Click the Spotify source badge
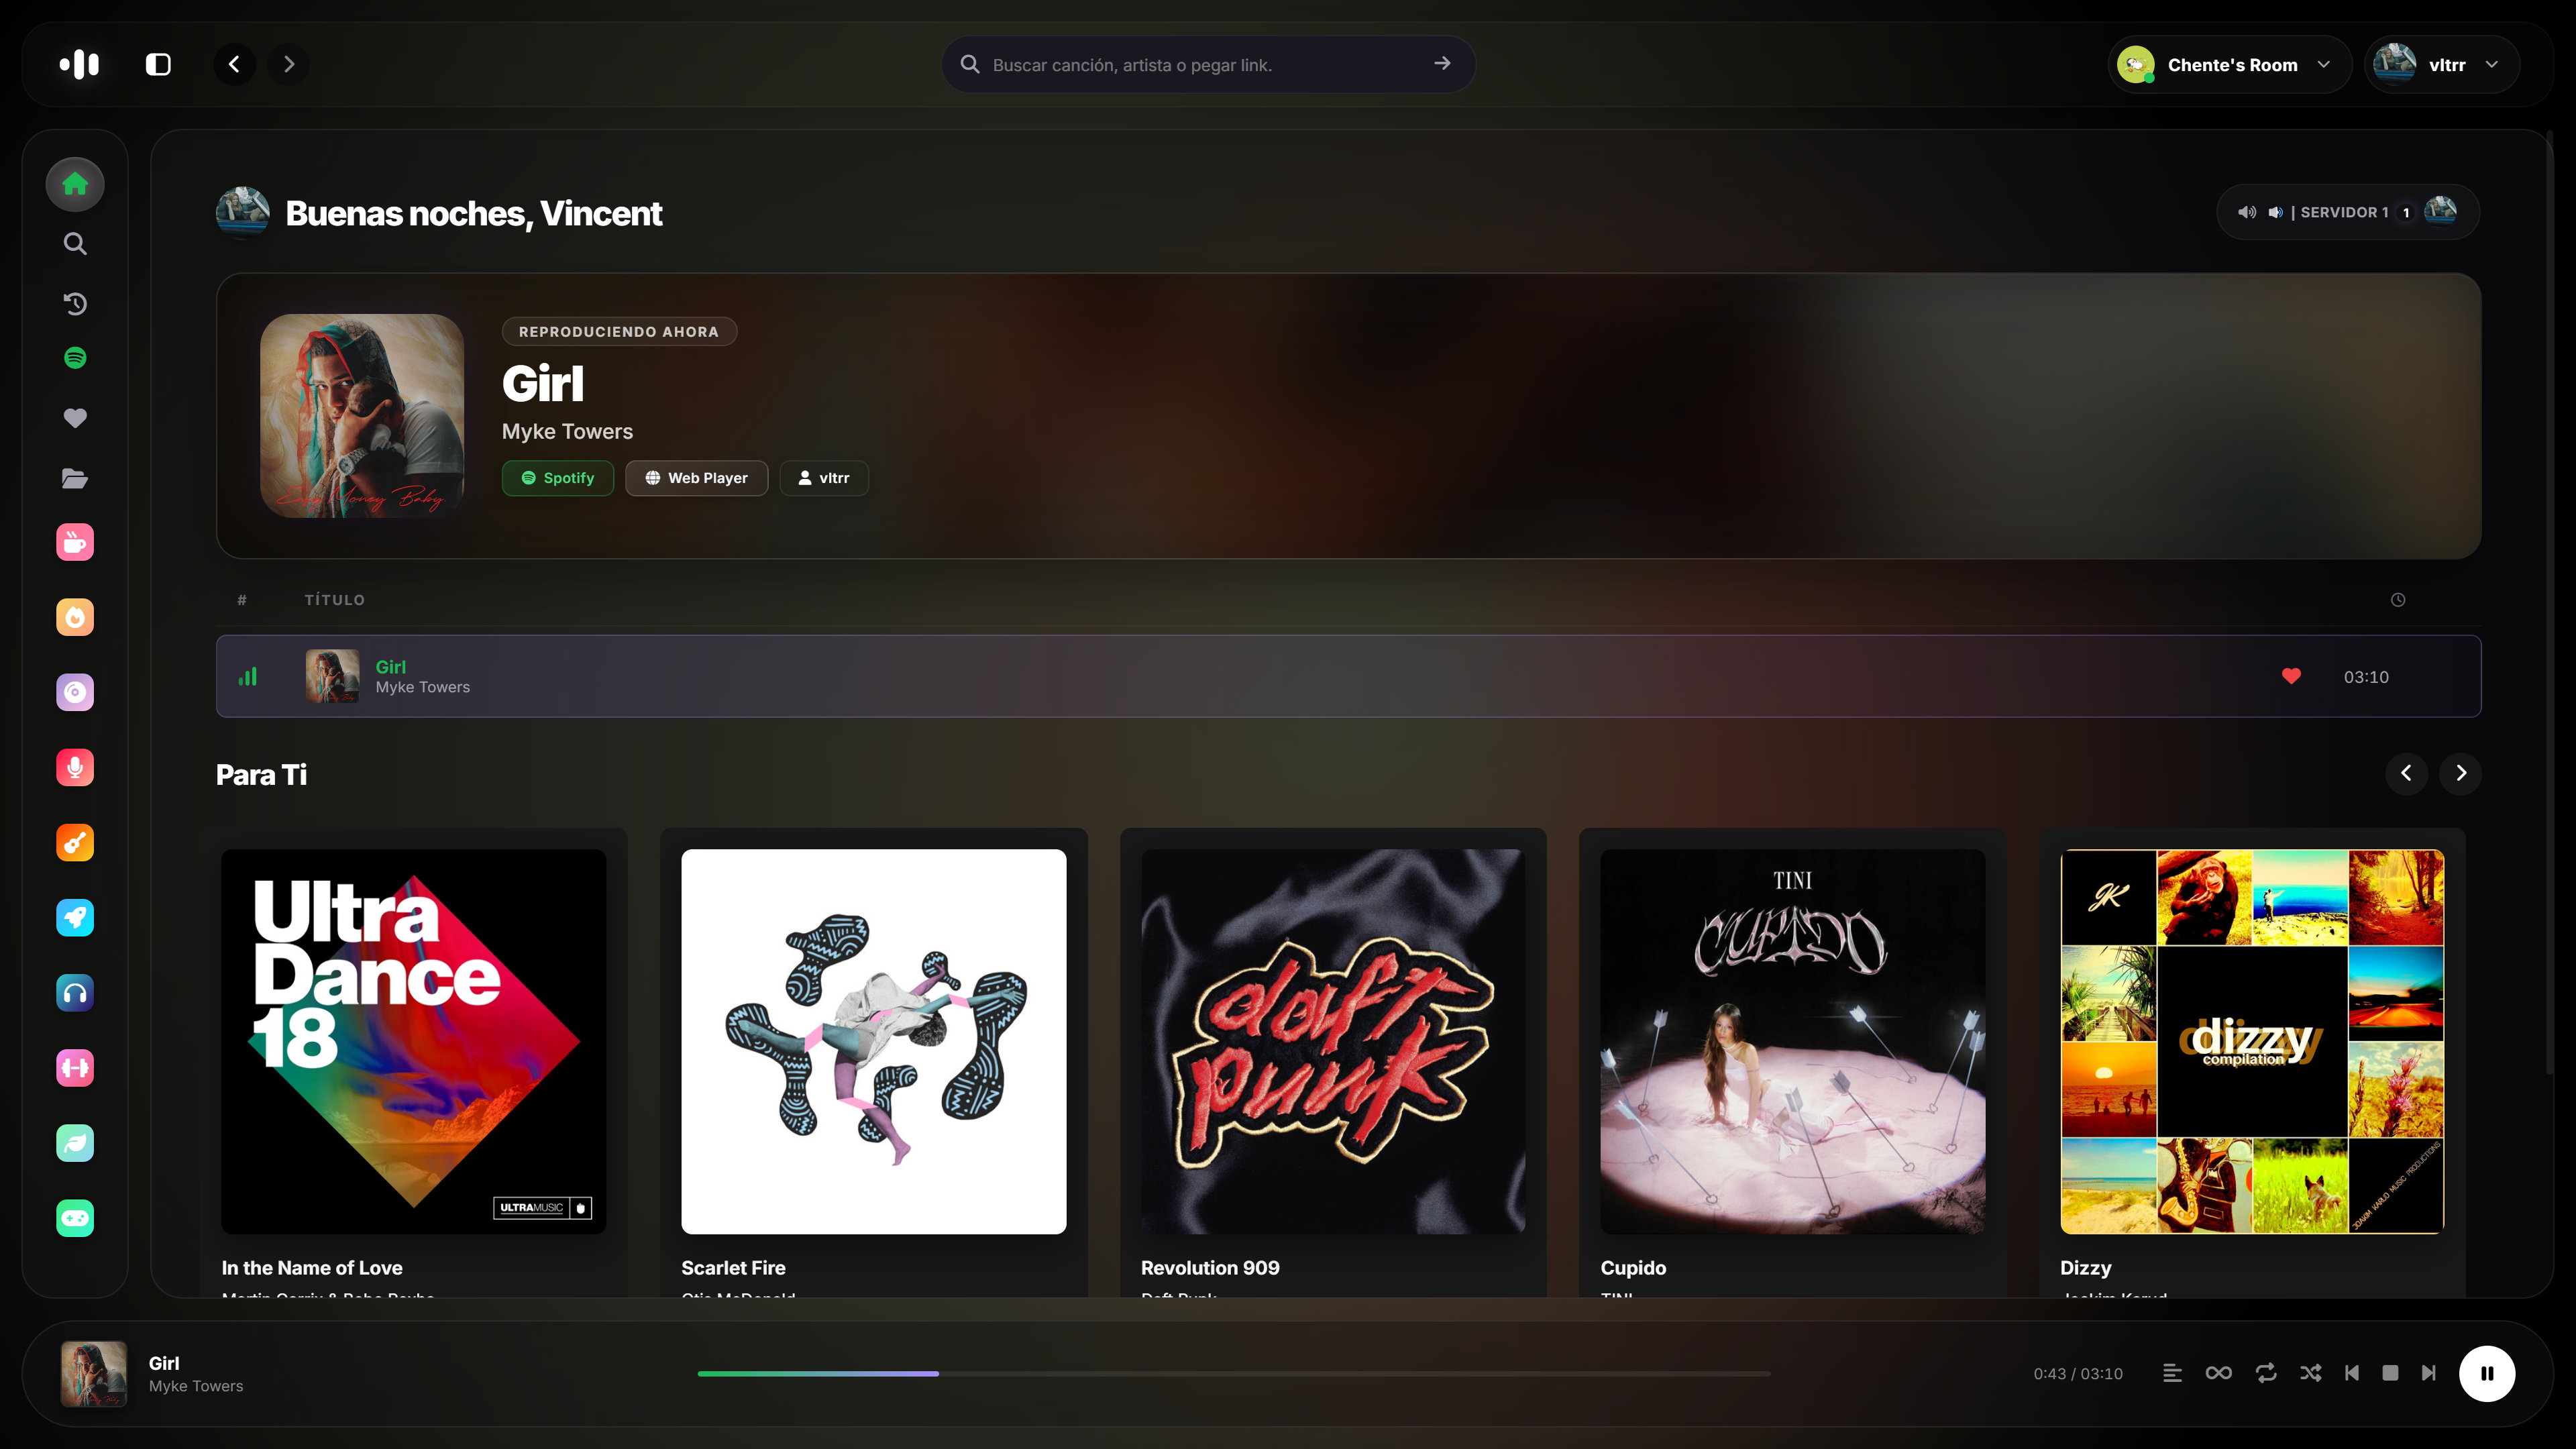 pos(558,478)
